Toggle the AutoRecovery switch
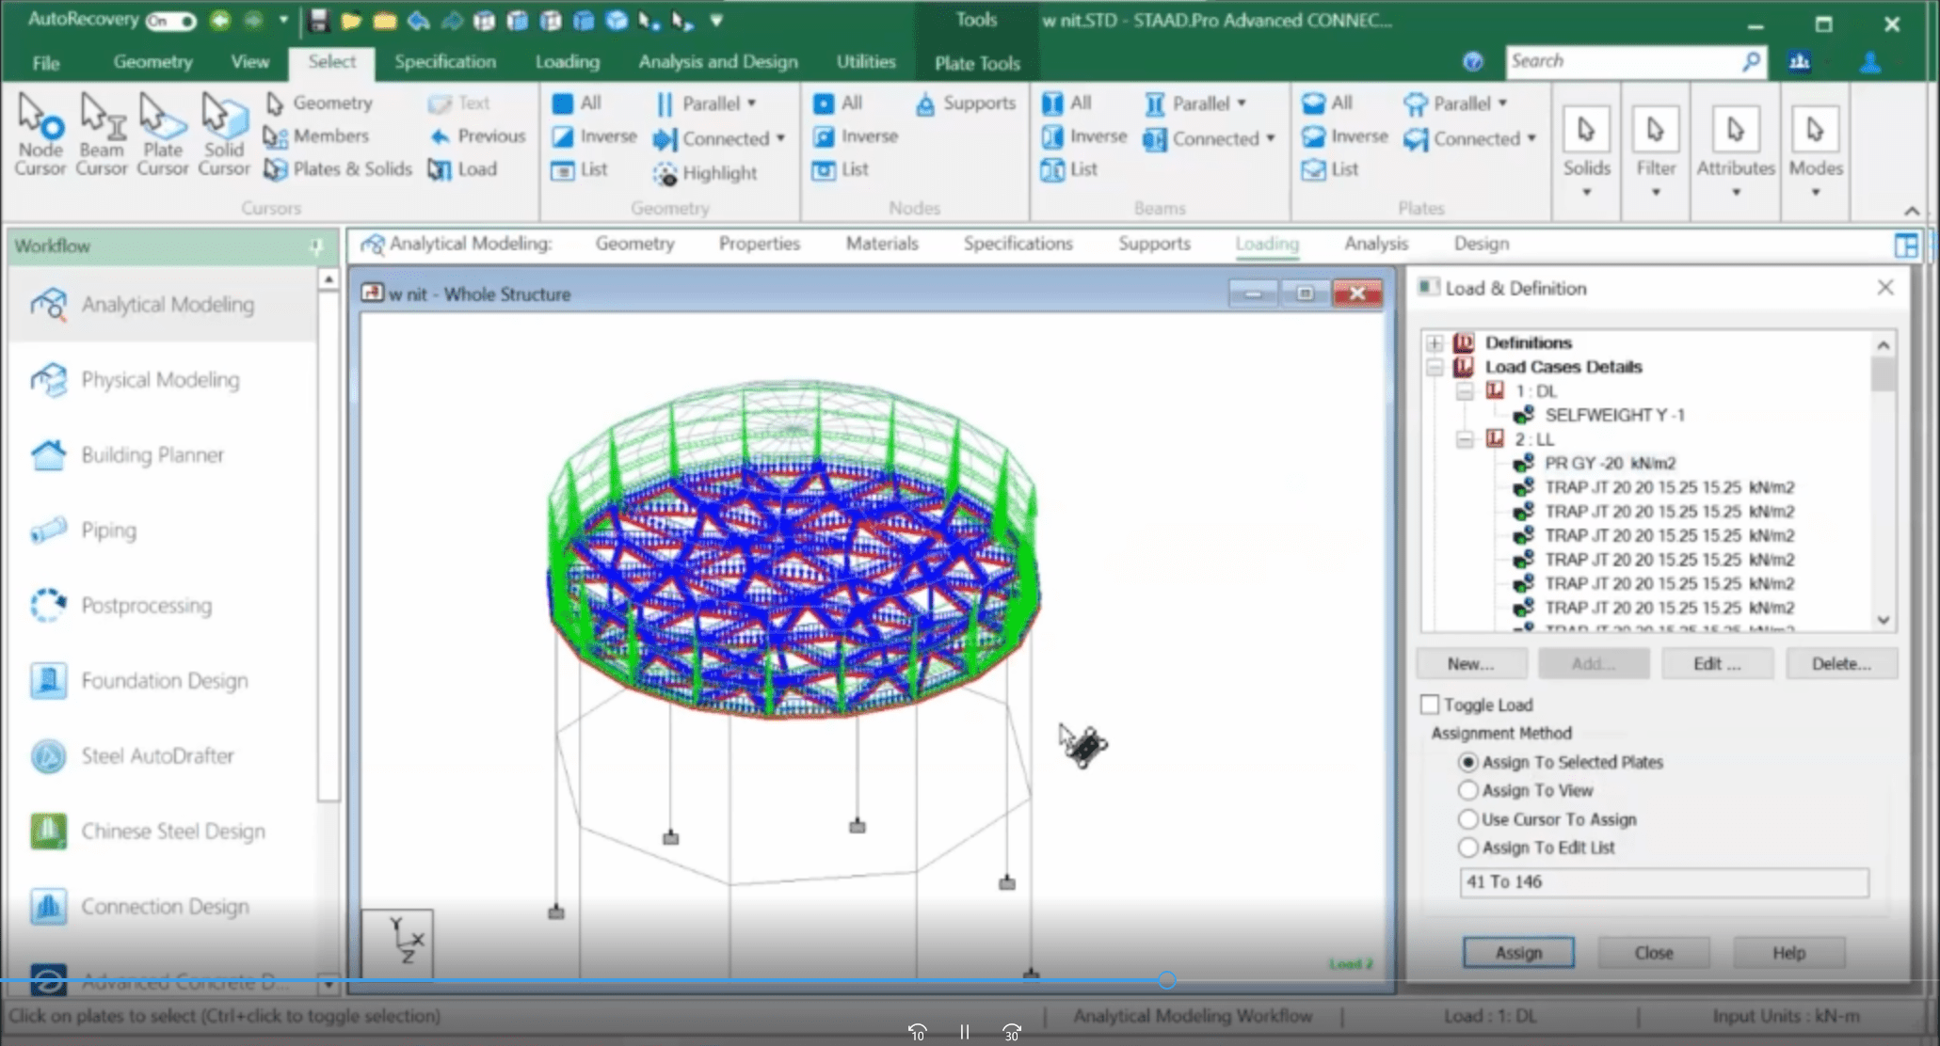Screen dimensions: 1940x1046 [x=171, y=21]
